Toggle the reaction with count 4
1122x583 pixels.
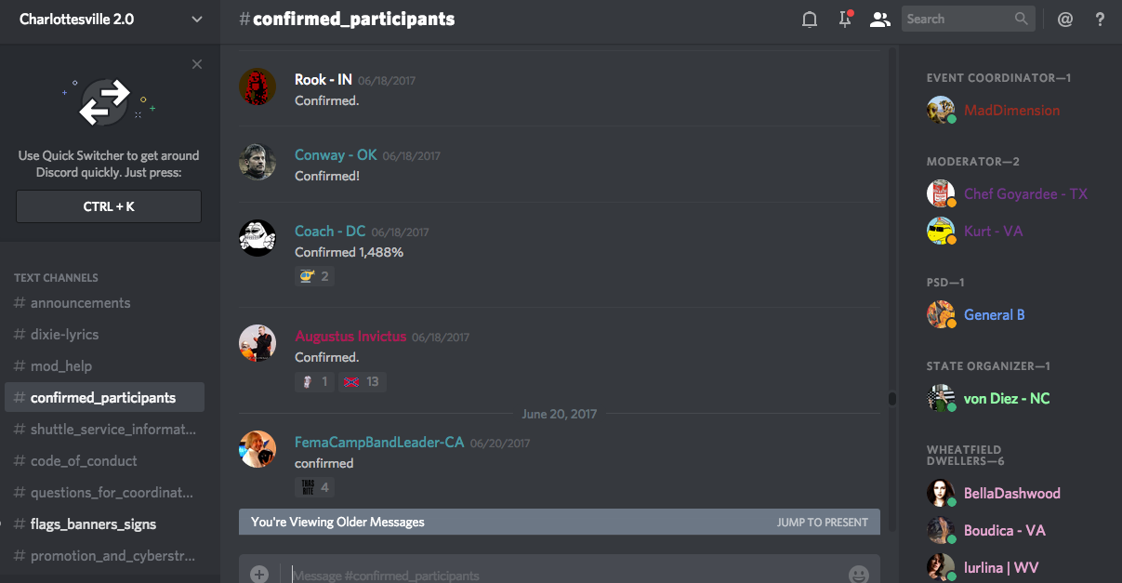pos(314,487)
